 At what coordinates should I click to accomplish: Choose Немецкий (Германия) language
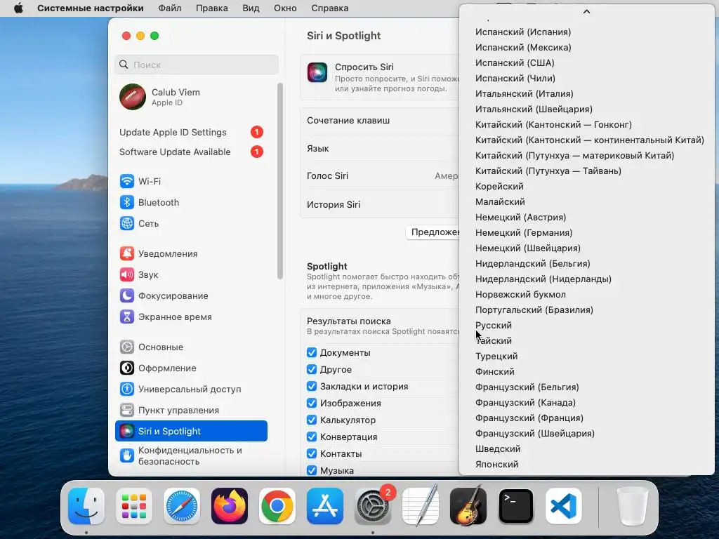[x=586, y=232]
